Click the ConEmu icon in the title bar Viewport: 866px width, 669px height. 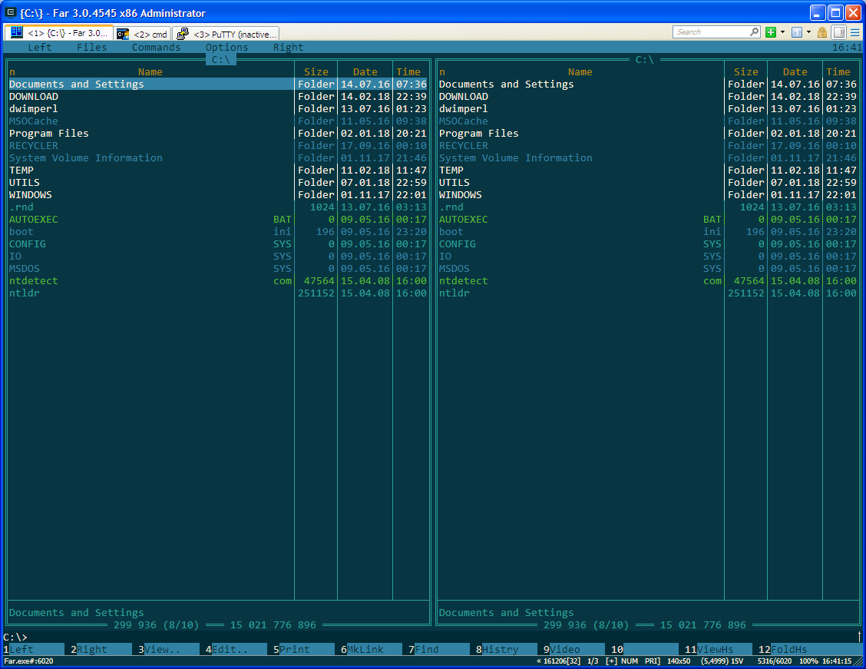pos(11,13)
